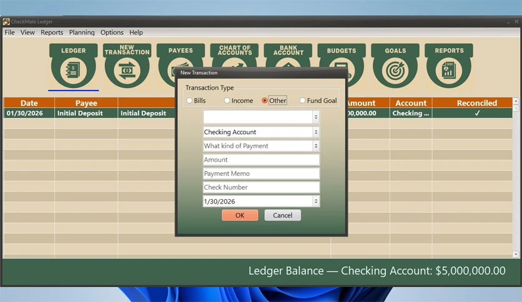Image resolution: width=522 pixels, height=302 pixels.
Task: Click the Amount input field
Action: click(262, 160)
